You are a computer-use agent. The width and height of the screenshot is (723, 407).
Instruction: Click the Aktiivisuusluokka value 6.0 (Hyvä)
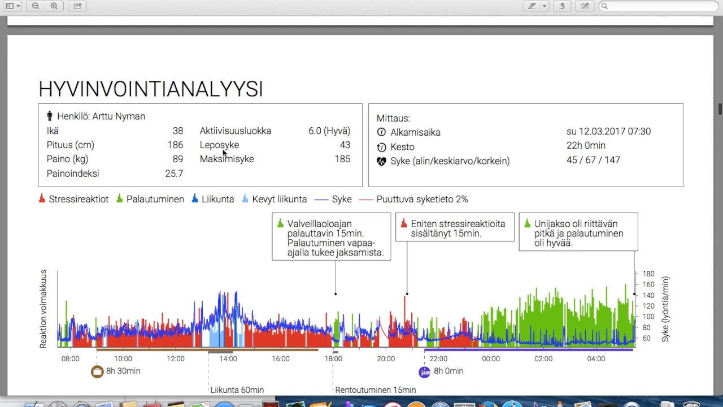(329, 131)
